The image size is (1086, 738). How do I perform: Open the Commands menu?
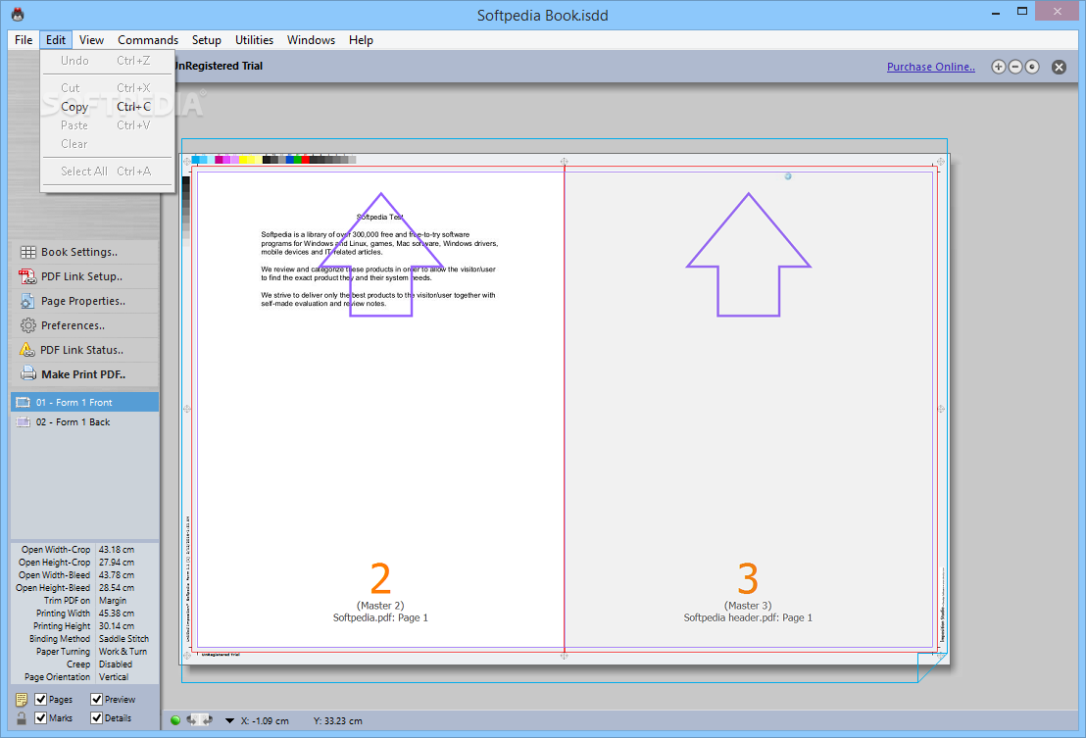point(148,40)
